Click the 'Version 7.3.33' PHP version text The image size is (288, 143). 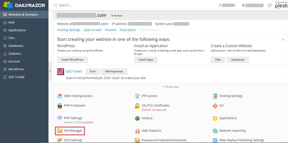tap(73, 122)
